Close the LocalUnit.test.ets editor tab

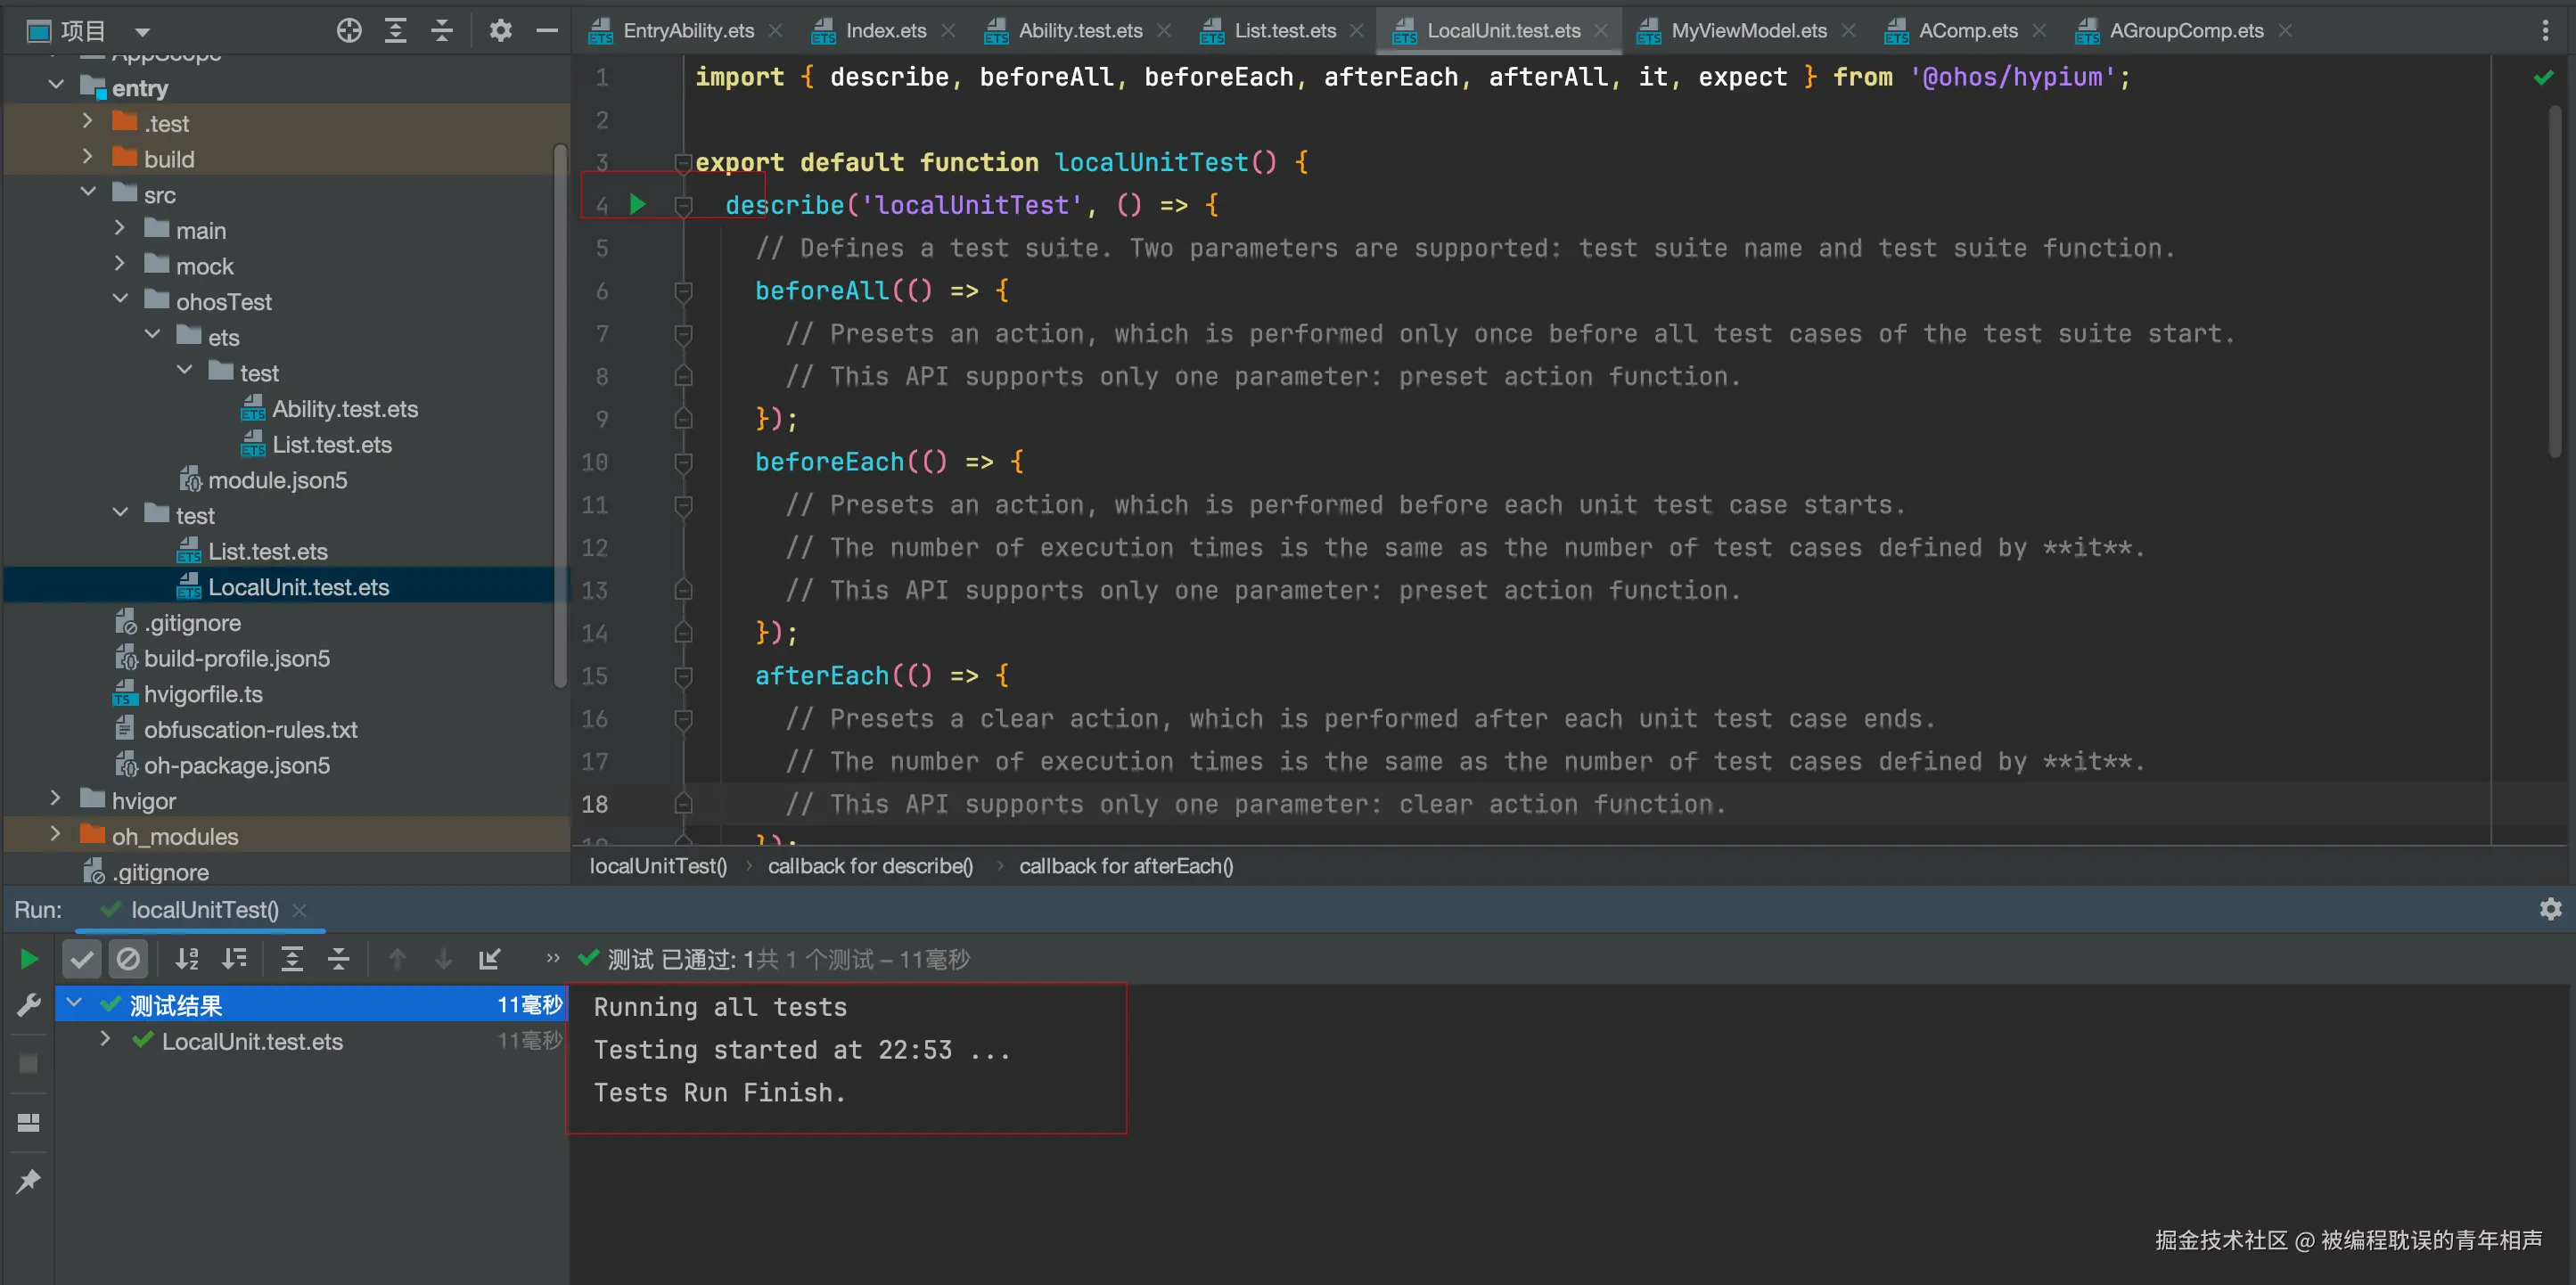(1601, 31)
